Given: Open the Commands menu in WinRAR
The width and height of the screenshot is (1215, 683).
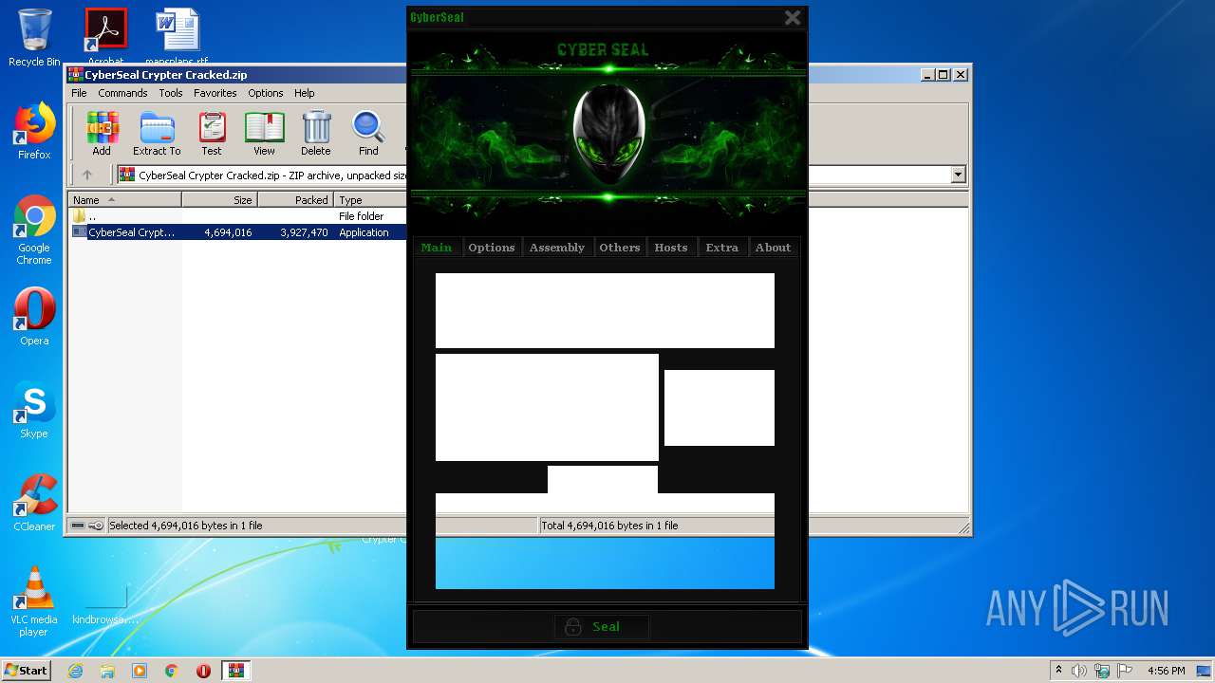Looking at the screenshot, I should [122, 93].
